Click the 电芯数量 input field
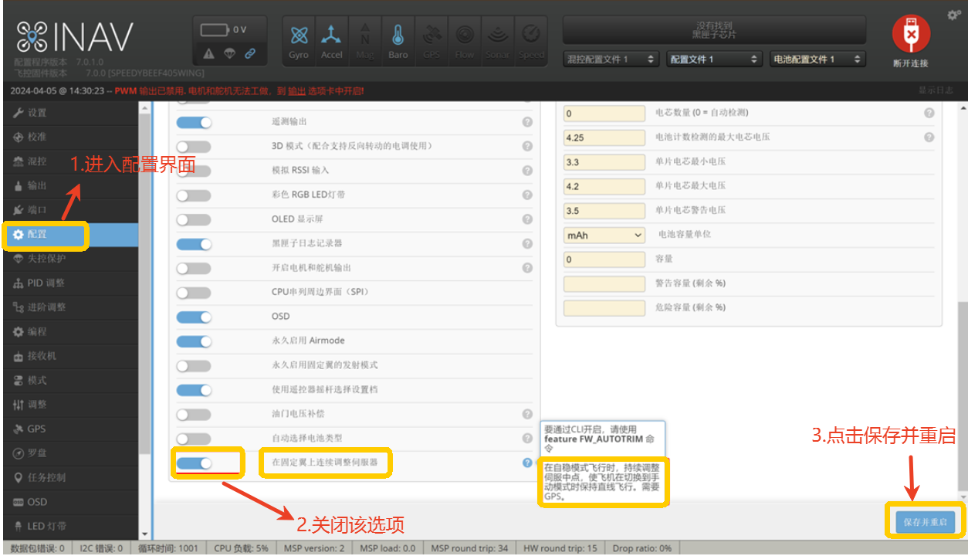The height and width of the screenshot is (556, 968). (604, 114)
